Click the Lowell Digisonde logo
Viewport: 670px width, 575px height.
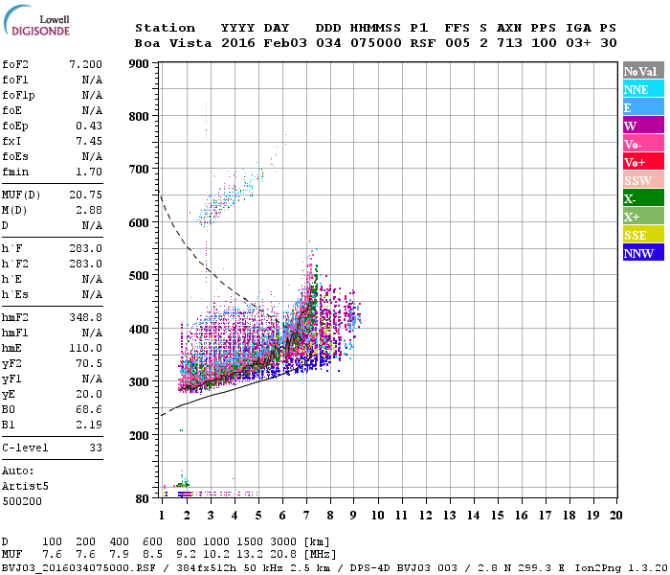coord(36,20)
